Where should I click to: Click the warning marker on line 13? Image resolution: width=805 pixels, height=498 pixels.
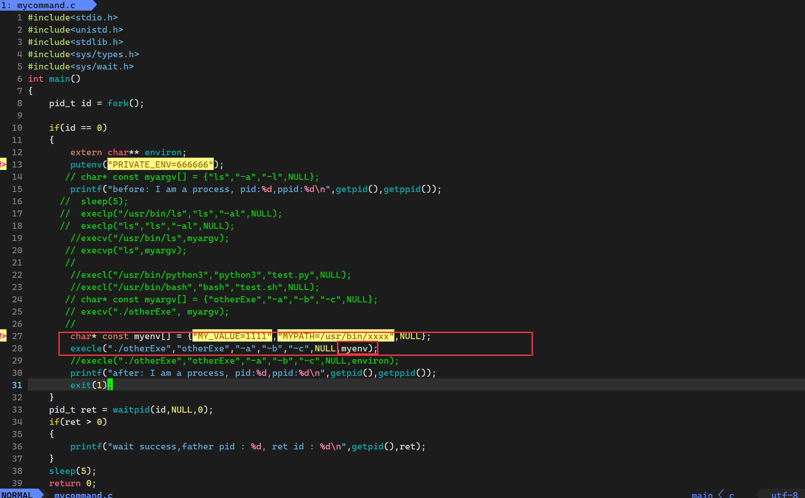[x=3, y=164]
